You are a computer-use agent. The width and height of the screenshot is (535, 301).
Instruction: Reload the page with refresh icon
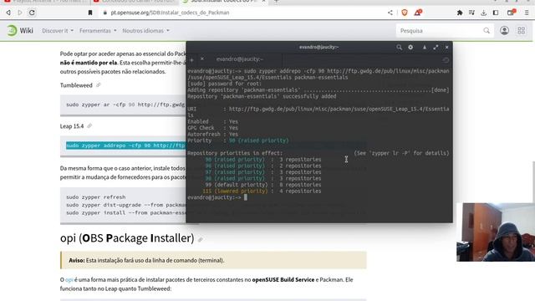coord(32,13)
